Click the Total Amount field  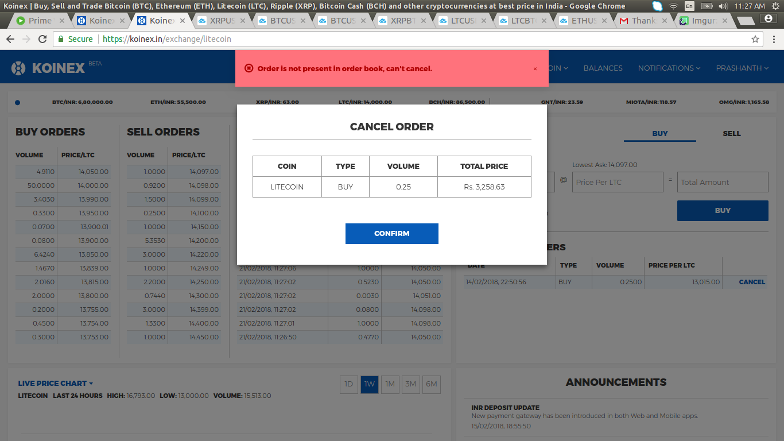pyautogui.click(x=723, y=182)
